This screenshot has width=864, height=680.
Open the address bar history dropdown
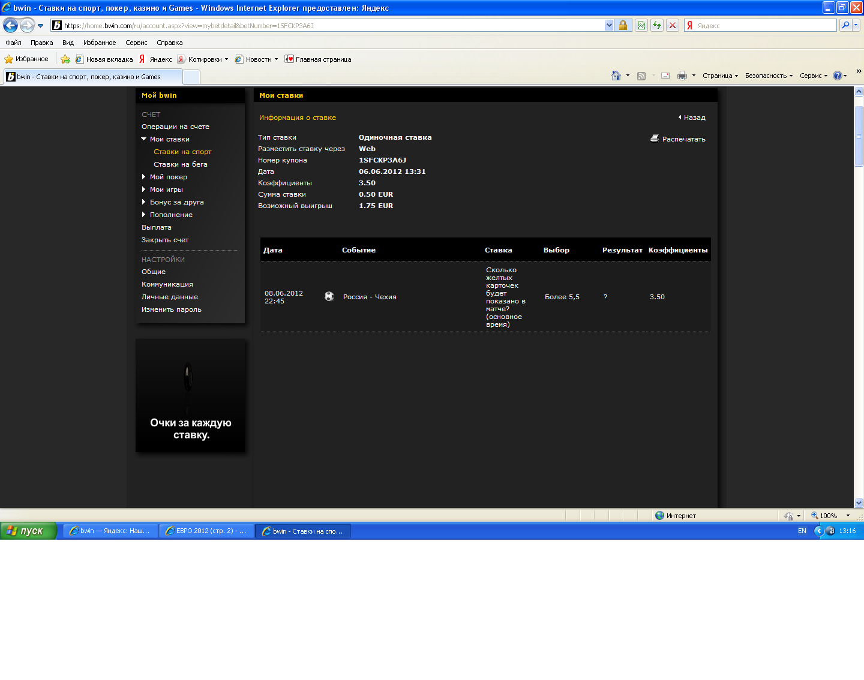(x=609, y=25)
